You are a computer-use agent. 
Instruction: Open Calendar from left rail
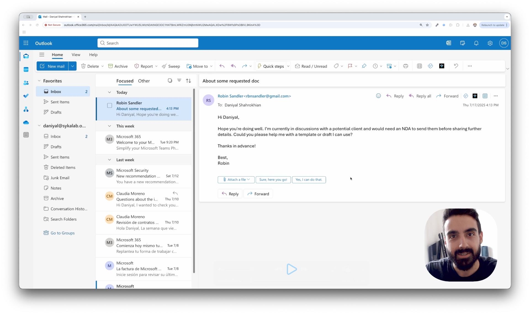[x=26, y=69]
